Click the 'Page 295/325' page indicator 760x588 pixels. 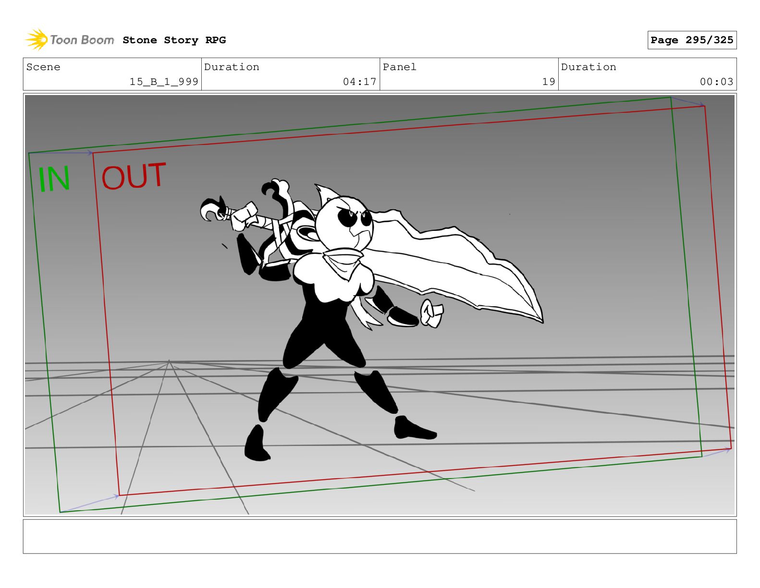[x=692, y=40]
